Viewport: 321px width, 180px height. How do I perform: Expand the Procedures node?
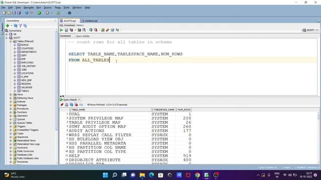11,108
